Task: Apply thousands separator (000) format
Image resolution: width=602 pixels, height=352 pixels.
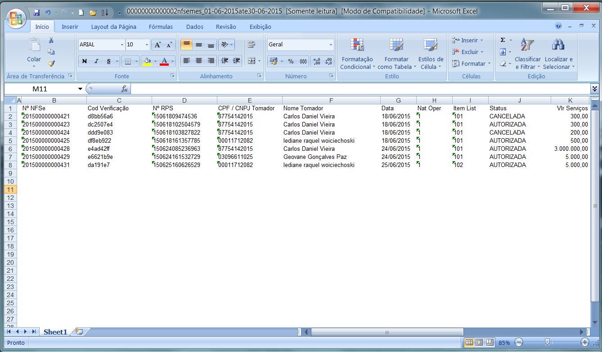Action: coord(303,61)
